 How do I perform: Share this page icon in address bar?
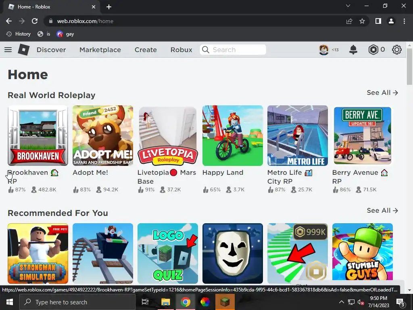coord(349,21)
